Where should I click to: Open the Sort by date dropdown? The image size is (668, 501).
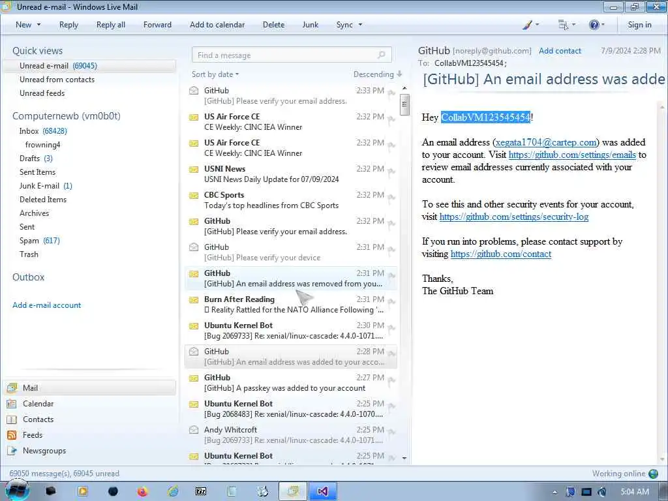point(215,74)
